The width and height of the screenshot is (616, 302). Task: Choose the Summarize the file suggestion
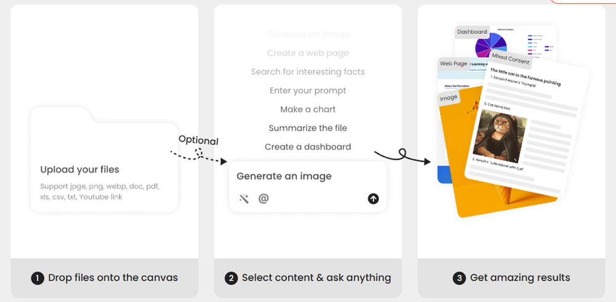tap(308, 128)
